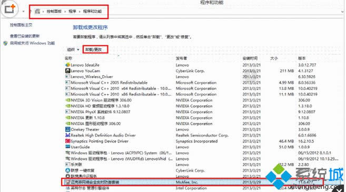Expand the breadcrumb arrow after 程序
The height and width of the screenshot is (192, 346).
pyautogui.click(x=80, y=11)
